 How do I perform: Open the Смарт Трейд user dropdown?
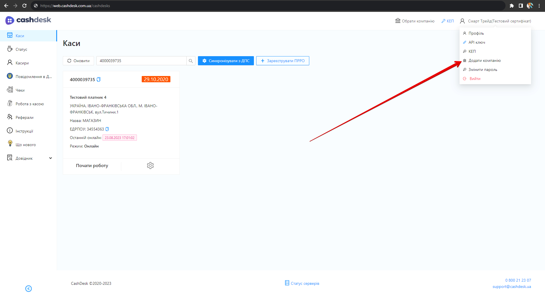496,21
